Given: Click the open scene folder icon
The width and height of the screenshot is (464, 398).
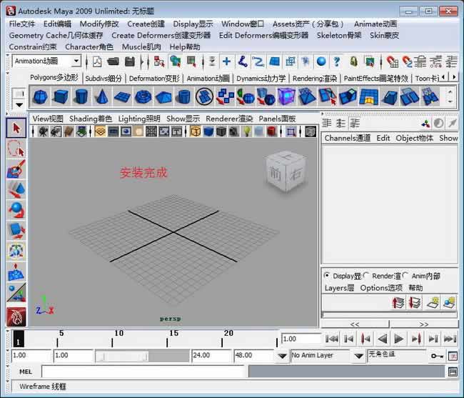Looking at the screenshot, I should point(113,61).
